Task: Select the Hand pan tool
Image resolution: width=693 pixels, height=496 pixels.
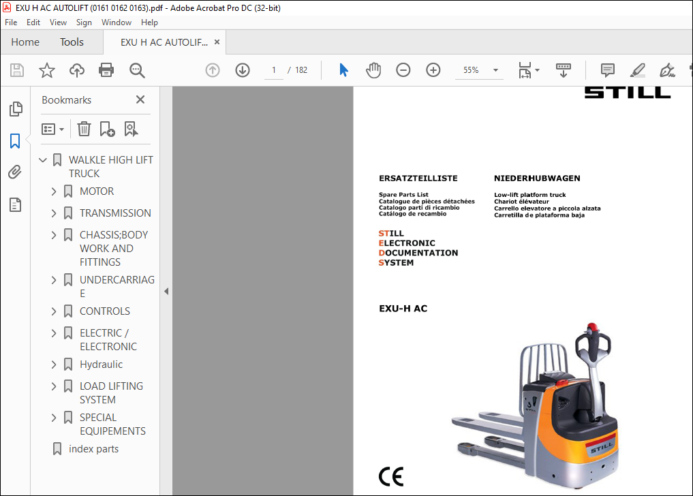Action: pos(373,70)
